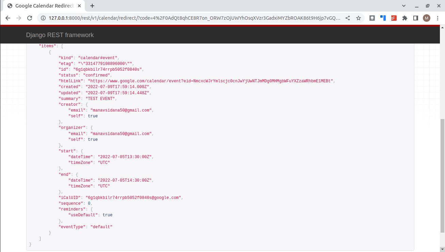445x252 pixels.
Task: Open a new tab with the plus button
Action: [x=92, y=6]
